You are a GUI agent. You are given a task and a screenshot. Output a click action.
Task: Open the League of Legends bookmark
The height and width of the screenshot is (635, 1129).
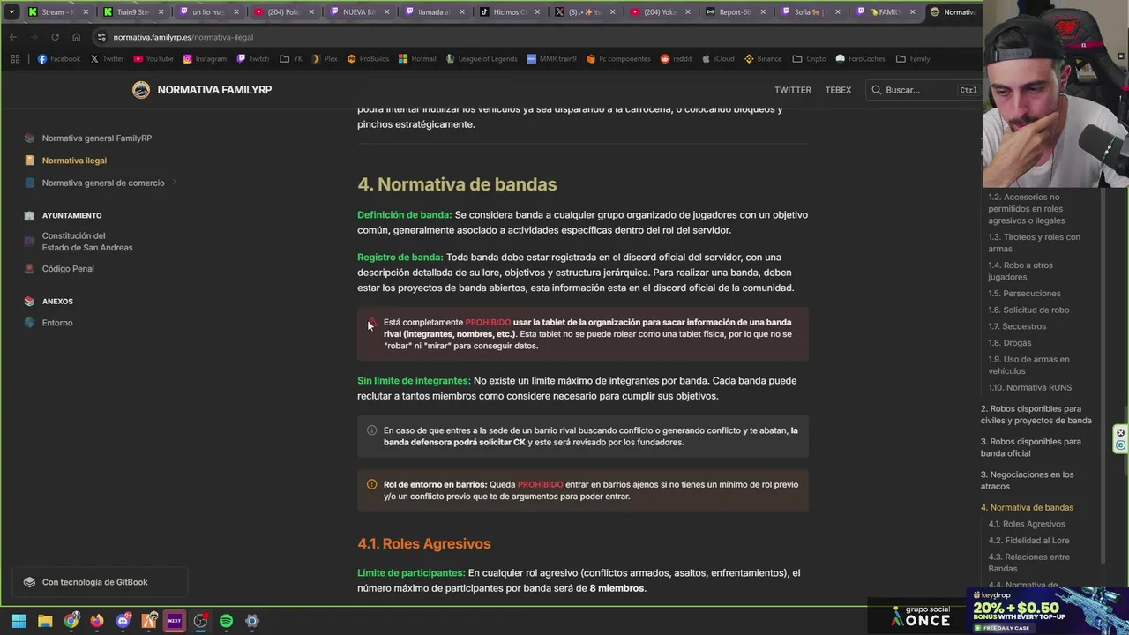pyautogui.click(x=482, y=59)
